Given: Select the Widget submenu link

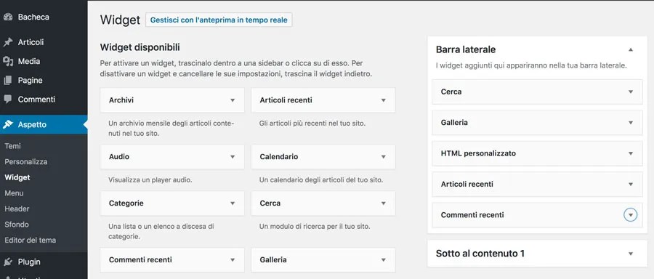Looking at the screenshot, I should coord(17,177).
